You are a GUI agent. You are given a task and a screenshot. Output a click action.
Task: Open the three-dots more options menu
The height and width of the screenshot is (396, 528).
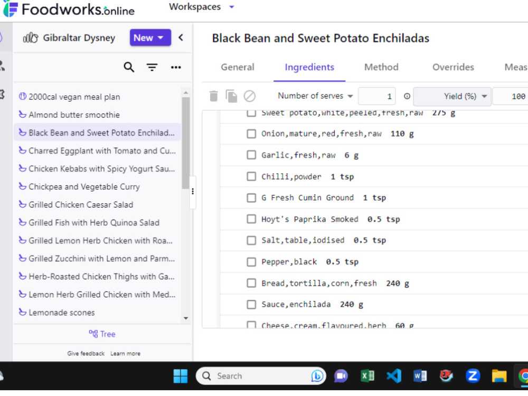[x=176, y=68]
